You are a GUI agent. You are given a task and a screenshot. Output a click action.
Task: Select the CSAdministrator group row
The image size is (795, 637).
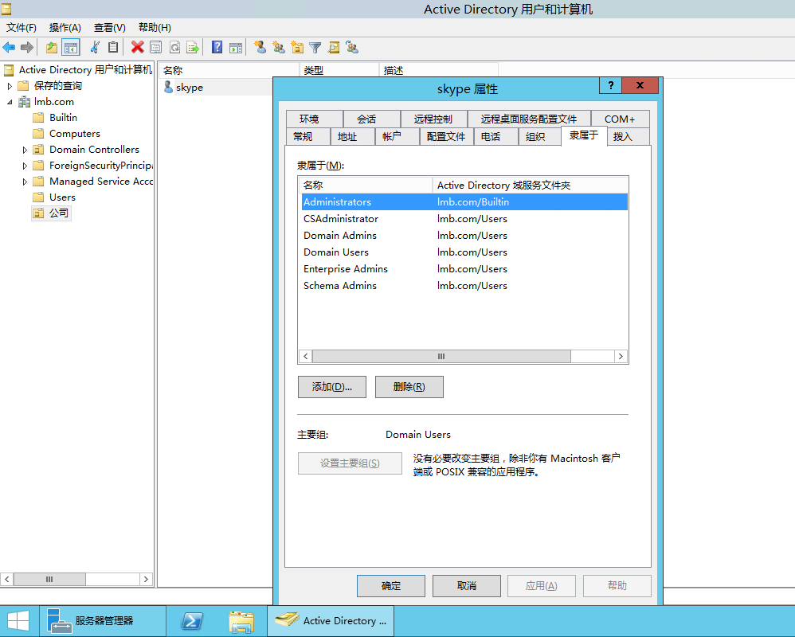click(x=464, y=218)
